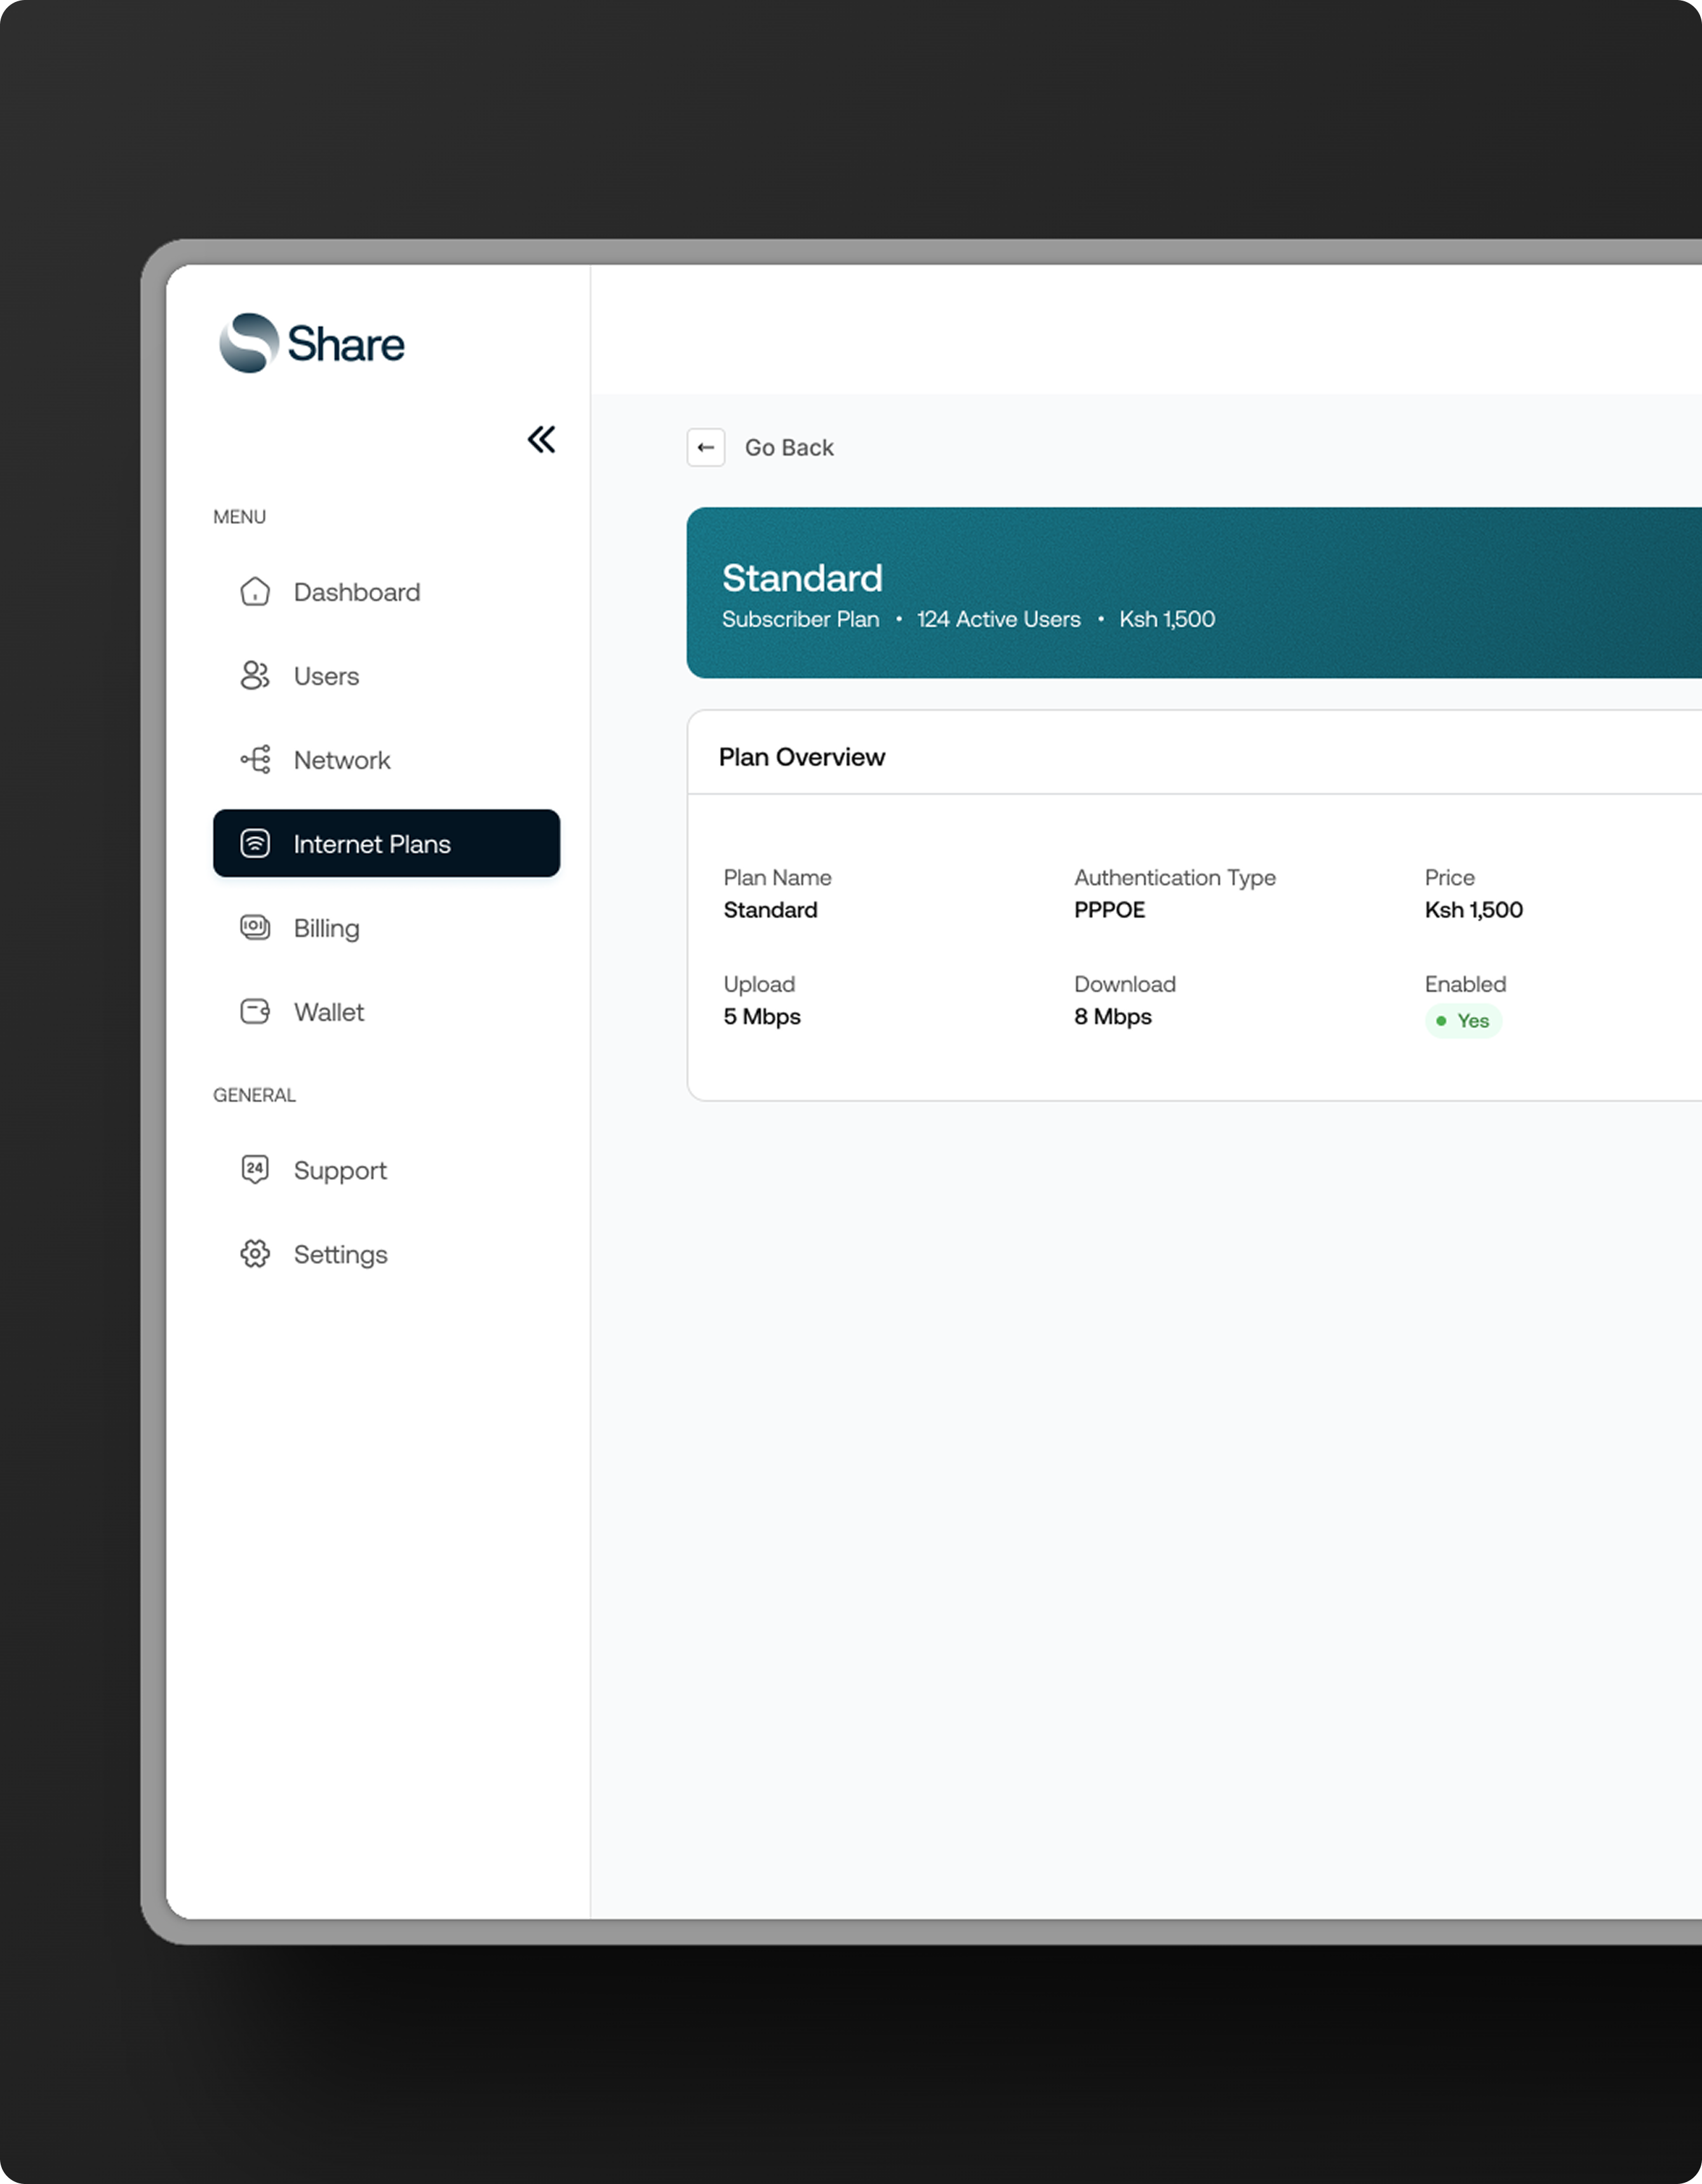Open the Wallet menu label
The width and height of the screenshot is (1702, 2184).
pos(328,1012)
